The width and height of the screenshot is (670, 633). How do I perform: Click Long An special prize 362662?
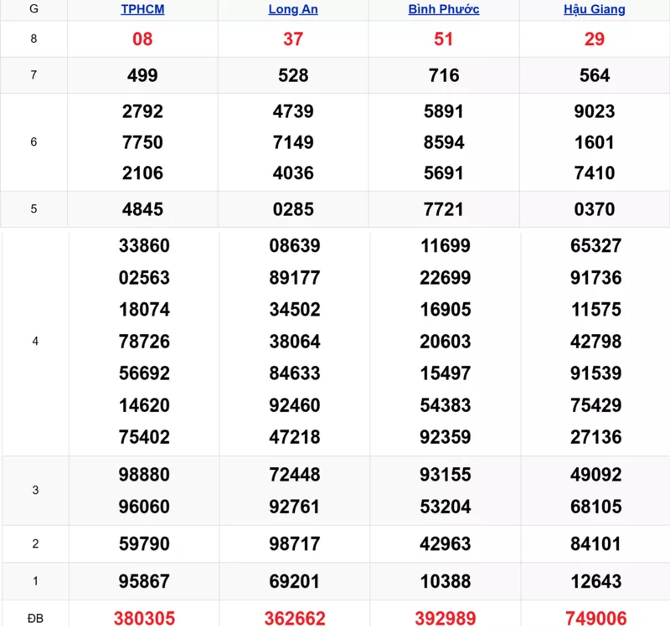tap(295, 618)
